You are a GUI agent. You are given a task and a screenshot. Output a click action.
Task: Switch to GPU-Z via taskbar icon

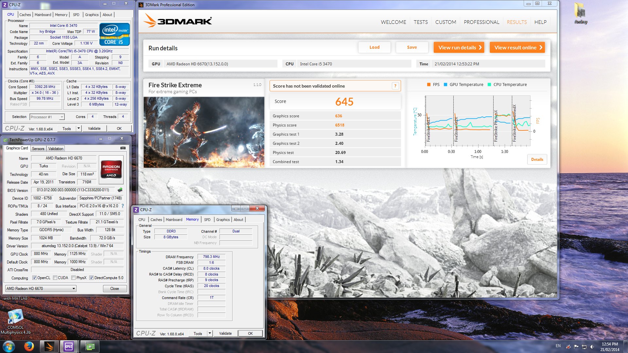(90, 346)
